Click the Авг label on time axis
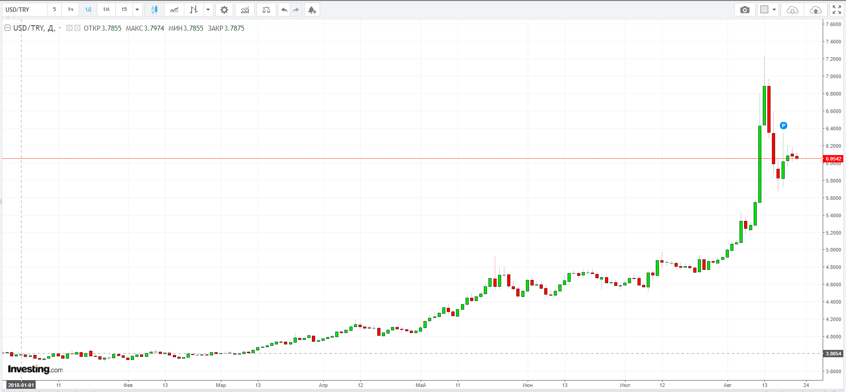 728,385
